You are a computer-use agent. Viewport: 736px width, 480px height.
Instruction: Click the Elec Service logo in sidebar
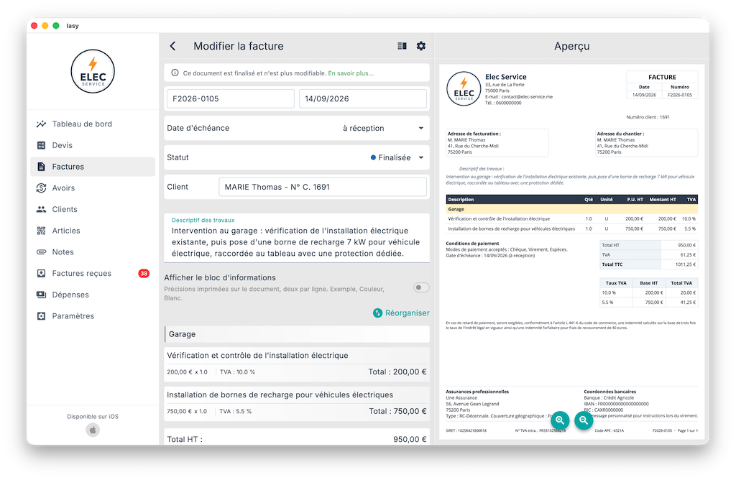93,71
